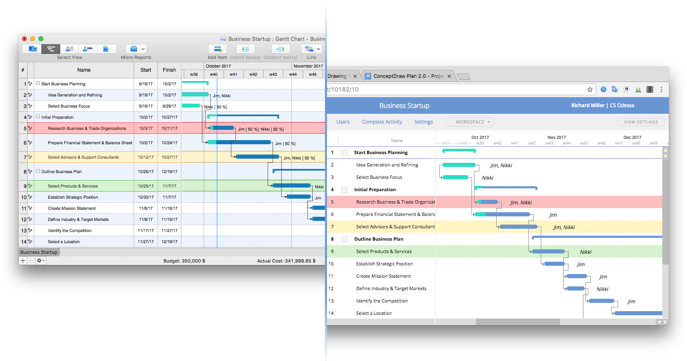687x361 pixels.
Task: Expand the Micro Reports dropdown arrow
Action: click(143, 49)
